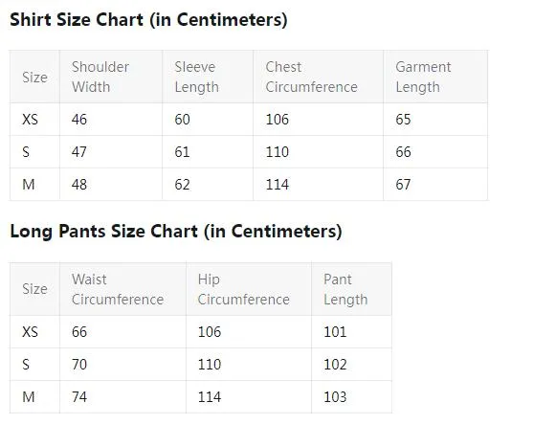Click the pants M pant length 103

click(335, 397)
